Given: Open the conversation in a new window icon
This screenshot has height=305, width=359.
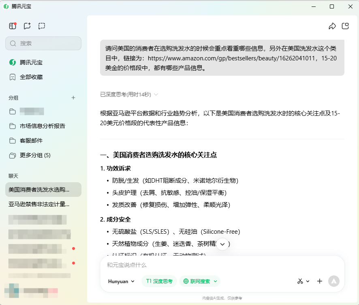Looking at the screenshot, I should pos(345,26).
